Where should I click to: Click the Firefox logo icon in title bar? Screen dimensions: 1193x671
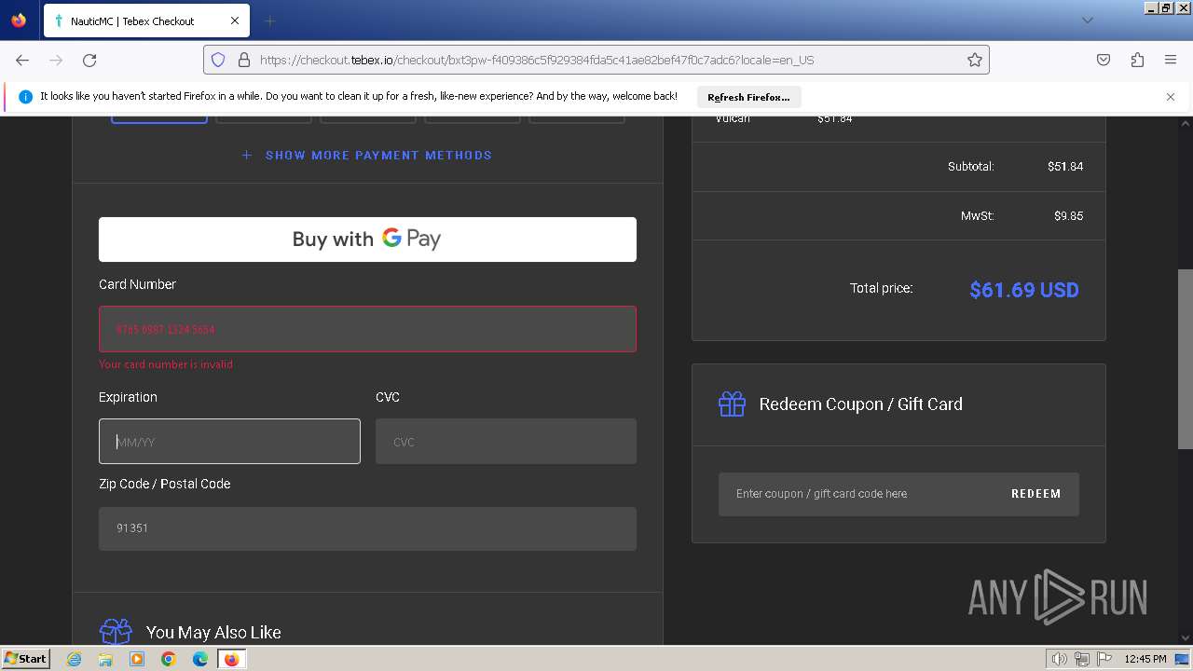(19, 20)
